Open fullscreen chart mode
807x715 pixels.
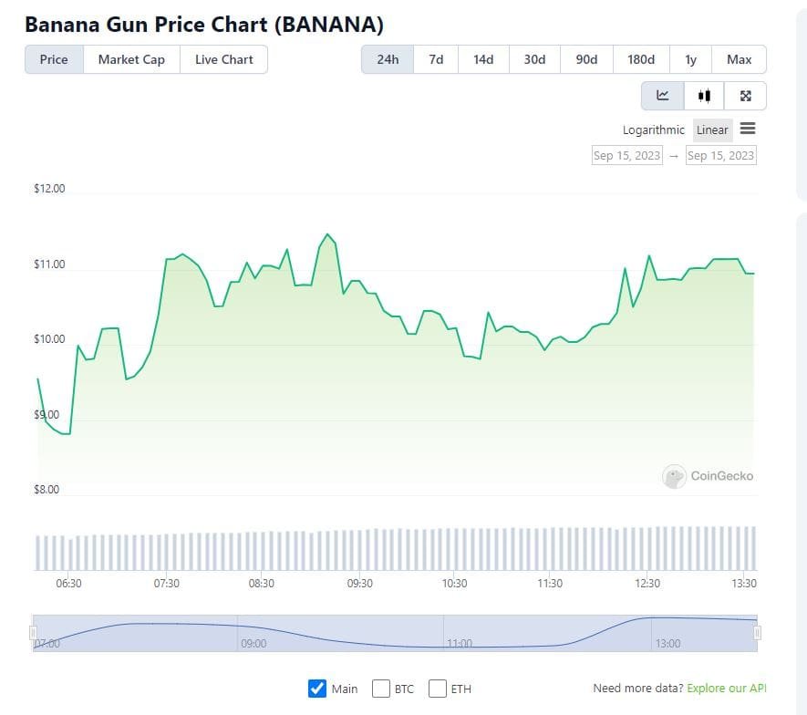745,95
